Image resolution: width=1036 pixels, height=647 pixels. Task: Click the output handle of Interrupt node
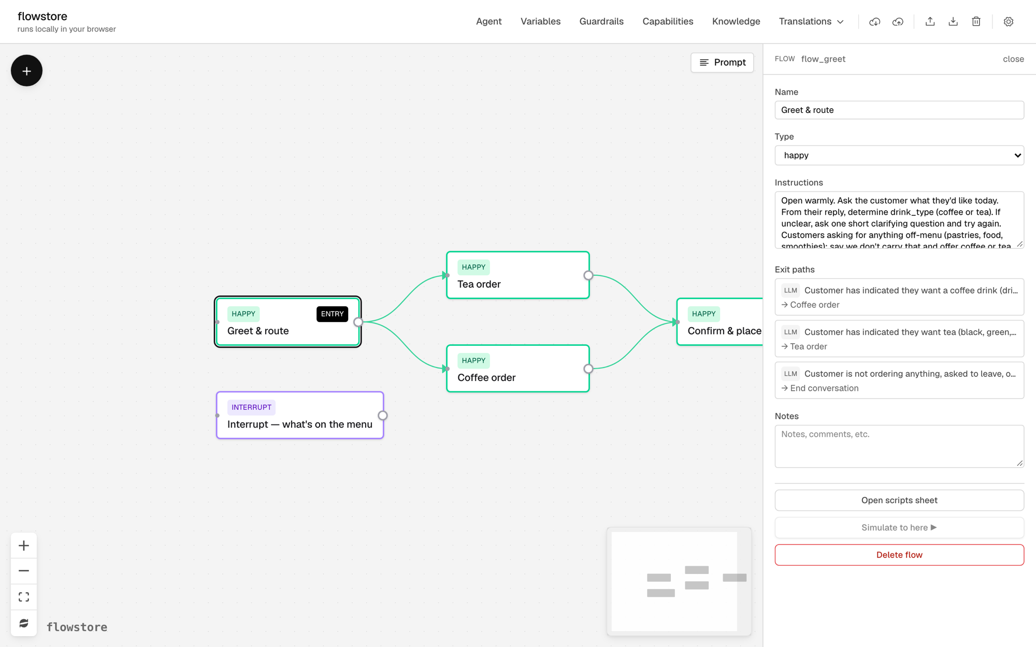click(382, 415)
